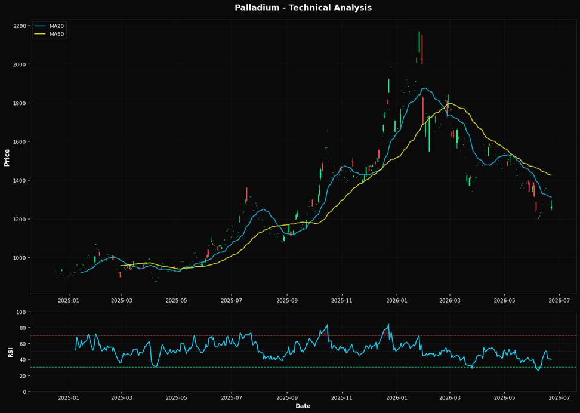Select the 2200 tick on Price axis

[20, 26]
